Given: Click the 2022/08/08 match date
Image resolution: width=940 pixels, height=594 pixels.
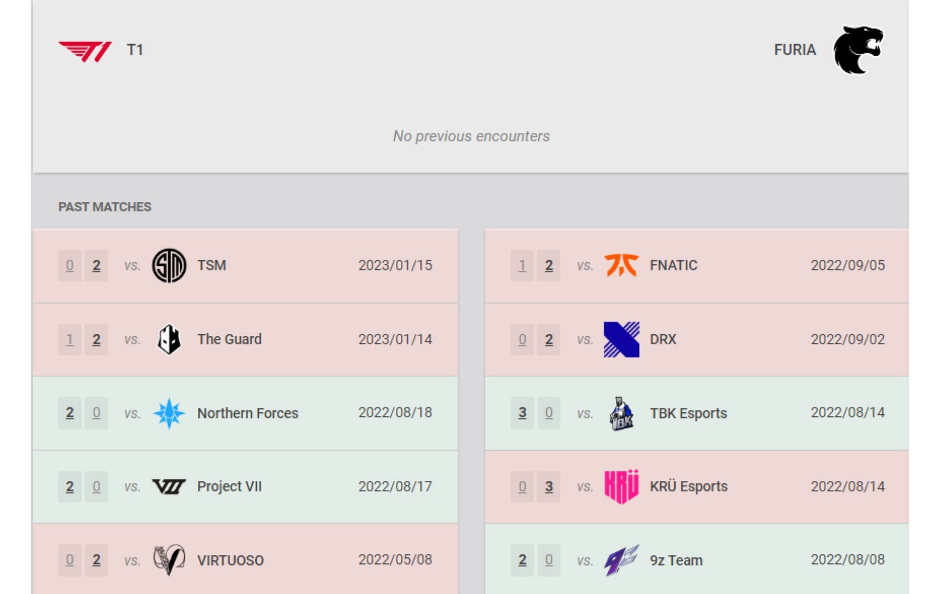Looking at the screenshot, I should point(848,560).
